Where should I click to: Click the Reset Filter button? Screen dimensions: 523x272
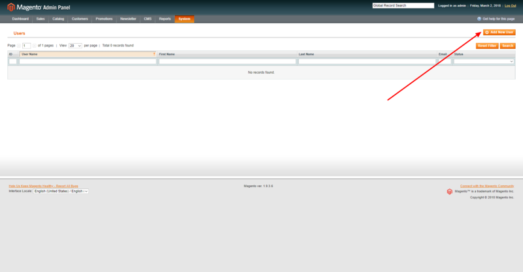point(487,46)
